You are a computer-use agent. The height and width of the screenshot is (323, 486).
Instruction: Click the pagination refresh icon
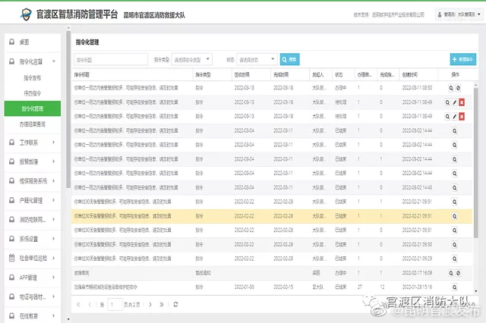coord(175,305)
